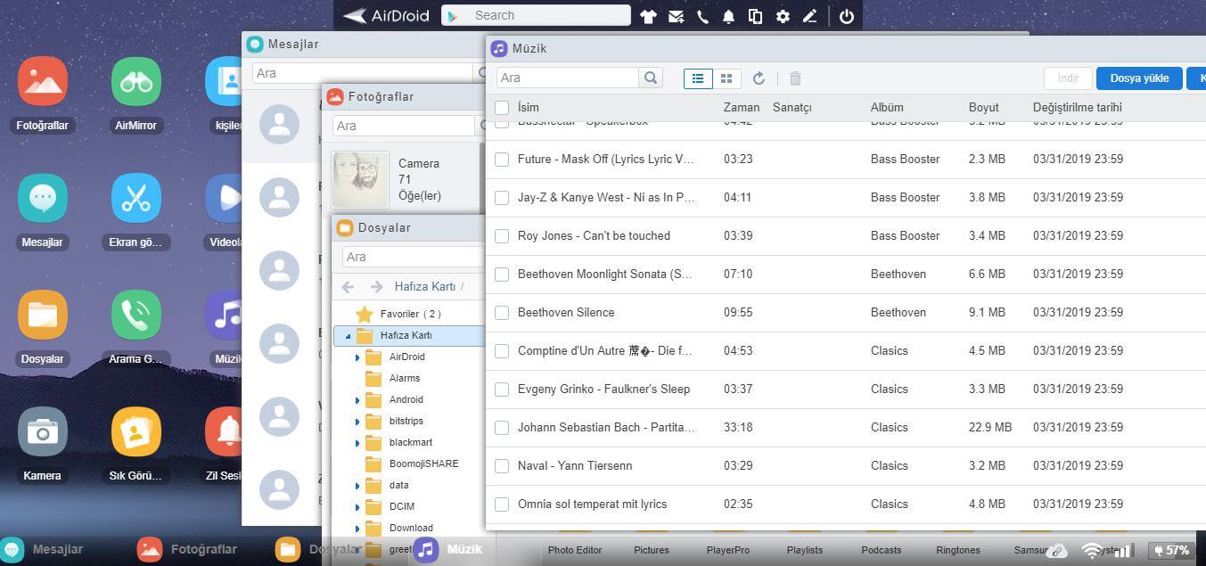Check the Jay-Z & Kanye West song checkbox
This screenshot has width=1206, height=566.
tap(502, 198)
